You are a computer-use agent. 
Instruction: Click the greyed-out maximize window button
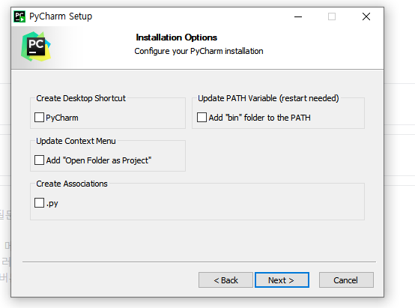coord(332,16)
